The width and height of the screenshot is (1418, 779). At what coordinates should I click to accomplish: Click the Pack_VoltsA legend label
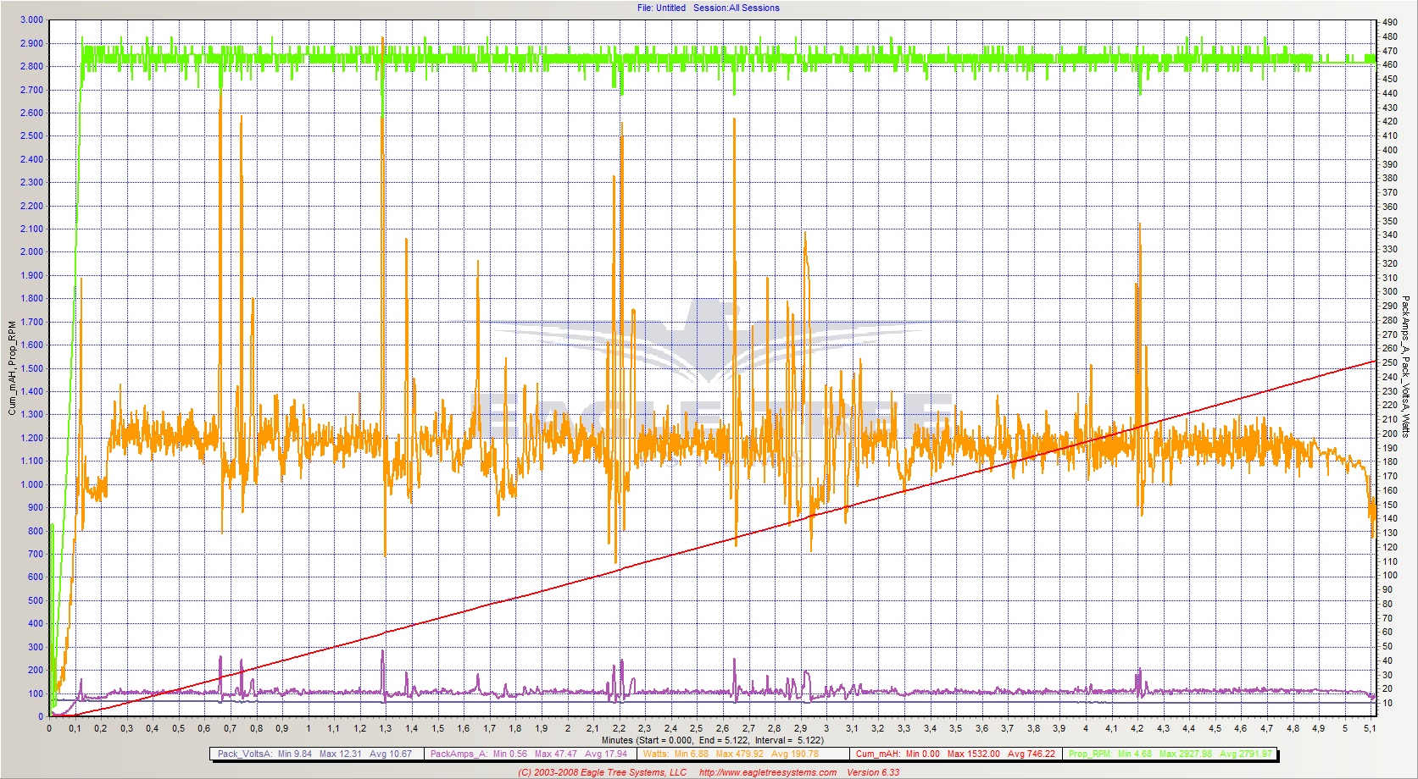pos(244,754)
